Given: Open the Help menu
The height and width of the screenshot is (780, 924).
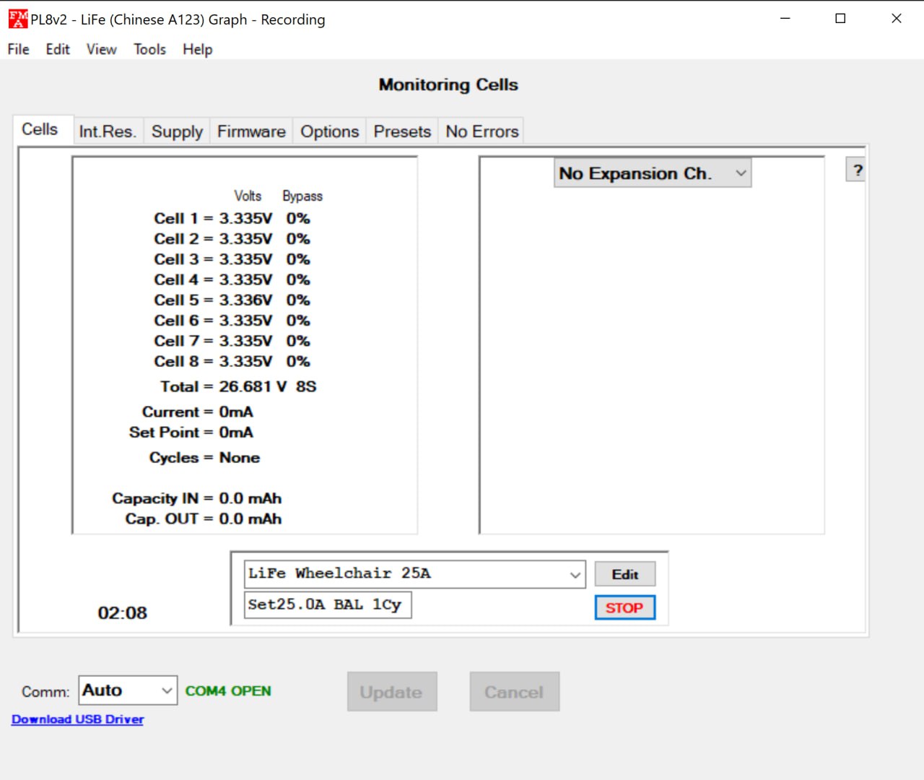Looking at the screenshot, I should (197, 49).
